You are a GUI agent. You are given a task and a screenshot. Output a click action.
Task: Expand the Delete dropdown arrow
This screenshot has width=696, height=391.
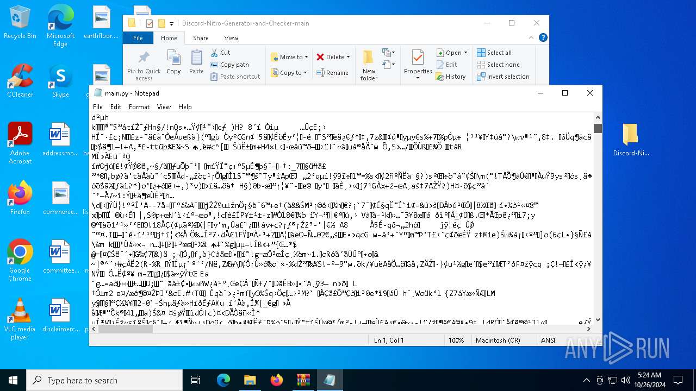point(348,57)
